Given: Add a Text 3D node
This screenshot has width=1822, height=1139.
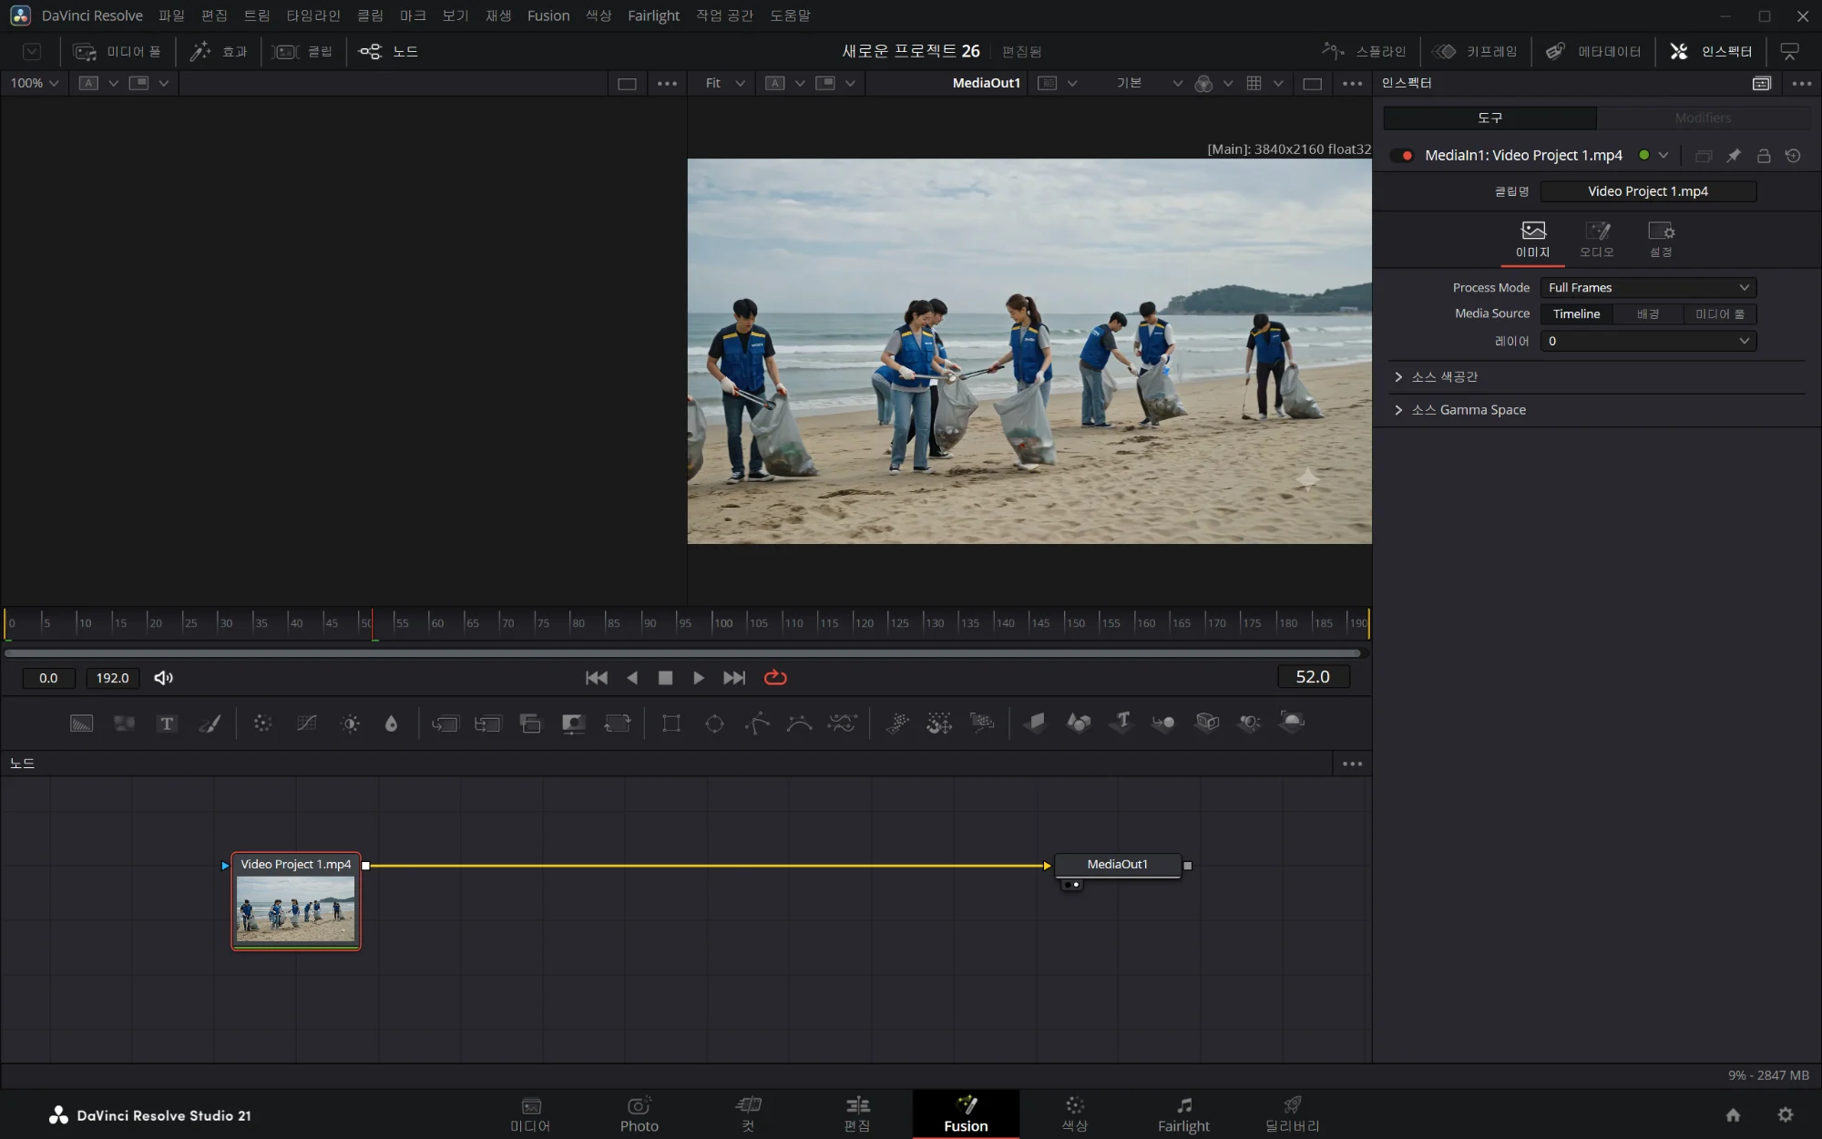Looking at the screenshot, I should (1122, 723).
